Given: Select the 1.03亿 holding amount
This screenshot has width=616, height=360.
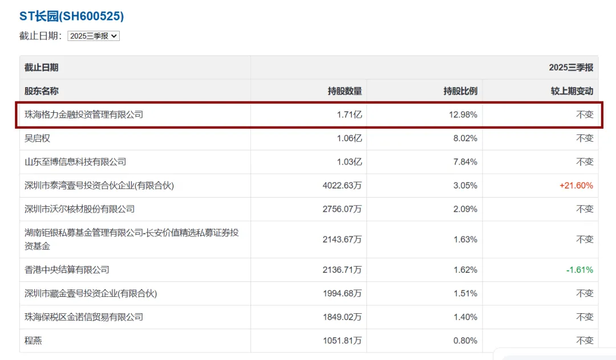Looking at the screenshot, I should (349, 162).
